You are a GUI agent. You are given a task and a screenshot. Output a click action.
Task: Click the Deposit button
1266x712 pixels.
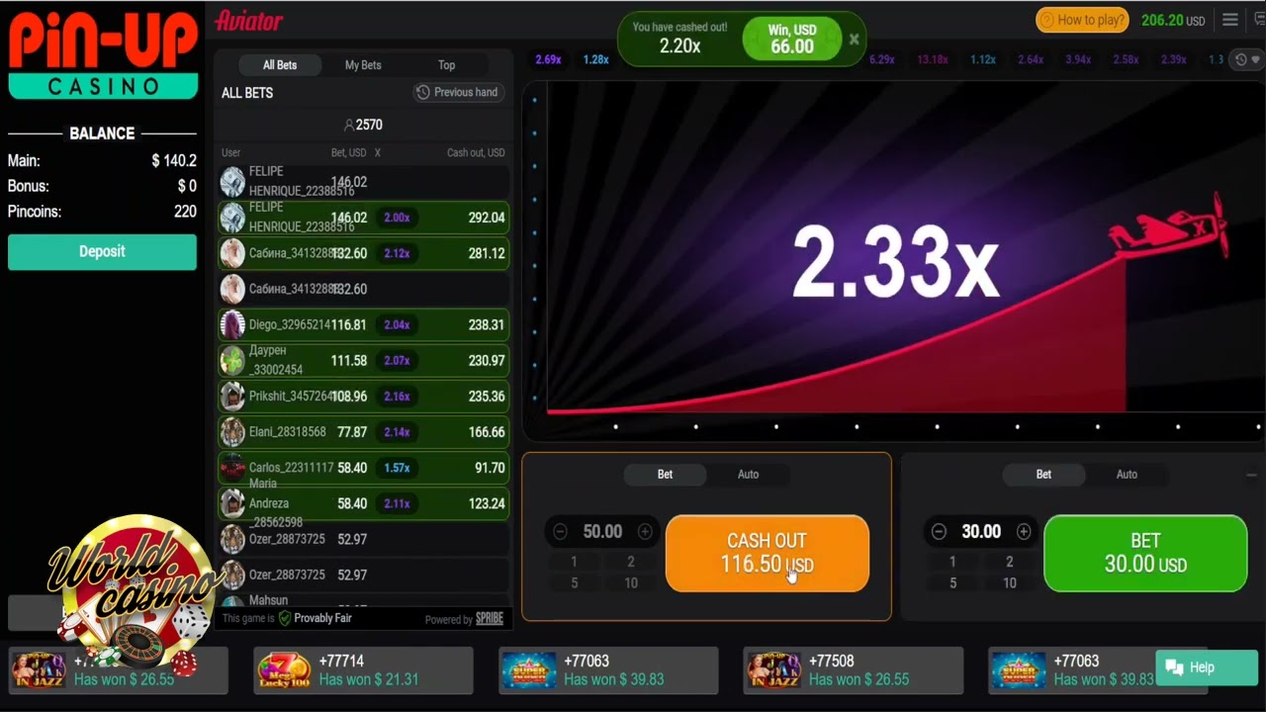coord(102,252)
